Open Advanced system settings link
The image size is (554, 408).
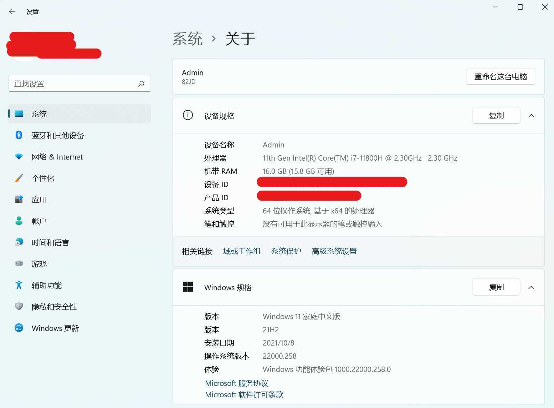(334, 251)
